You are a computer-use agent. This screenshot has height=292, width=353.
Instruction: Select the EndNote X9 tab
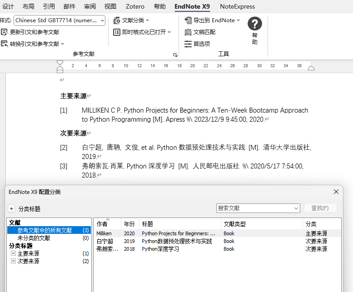tap(192, 6)
